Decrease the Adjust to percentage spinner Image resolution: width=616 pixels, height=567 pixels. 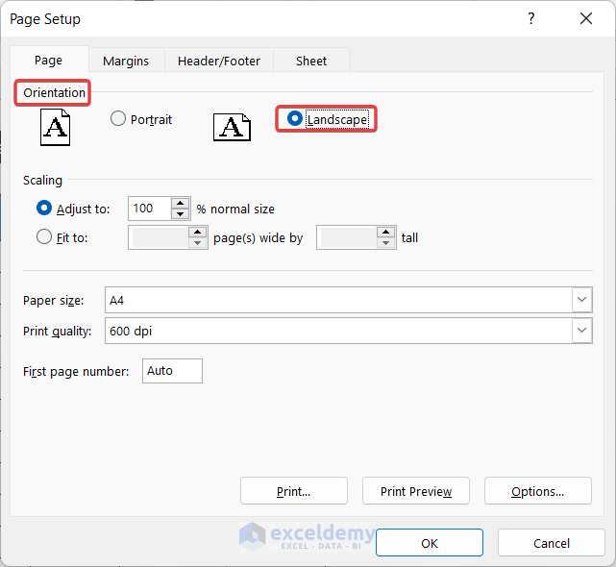pyautogui.click(x=180, y=213)
